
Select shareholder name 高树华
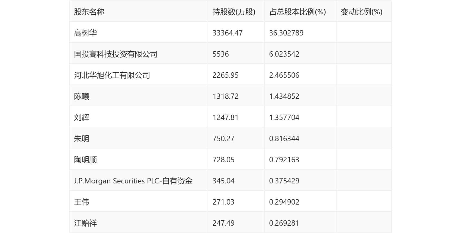click(x=85, y=33)
